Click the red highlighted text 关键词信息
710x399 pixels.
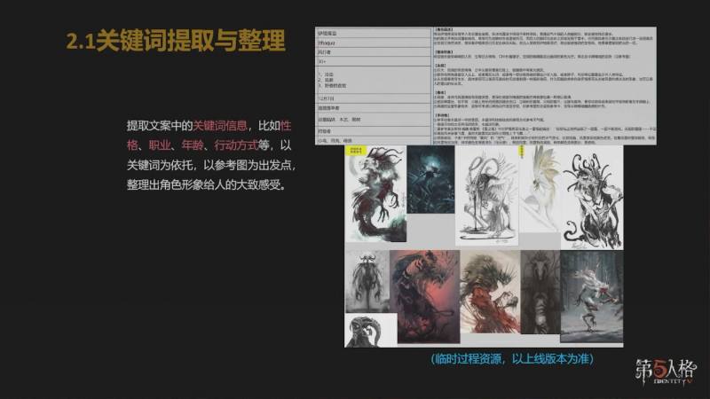(x=220, y=126)
